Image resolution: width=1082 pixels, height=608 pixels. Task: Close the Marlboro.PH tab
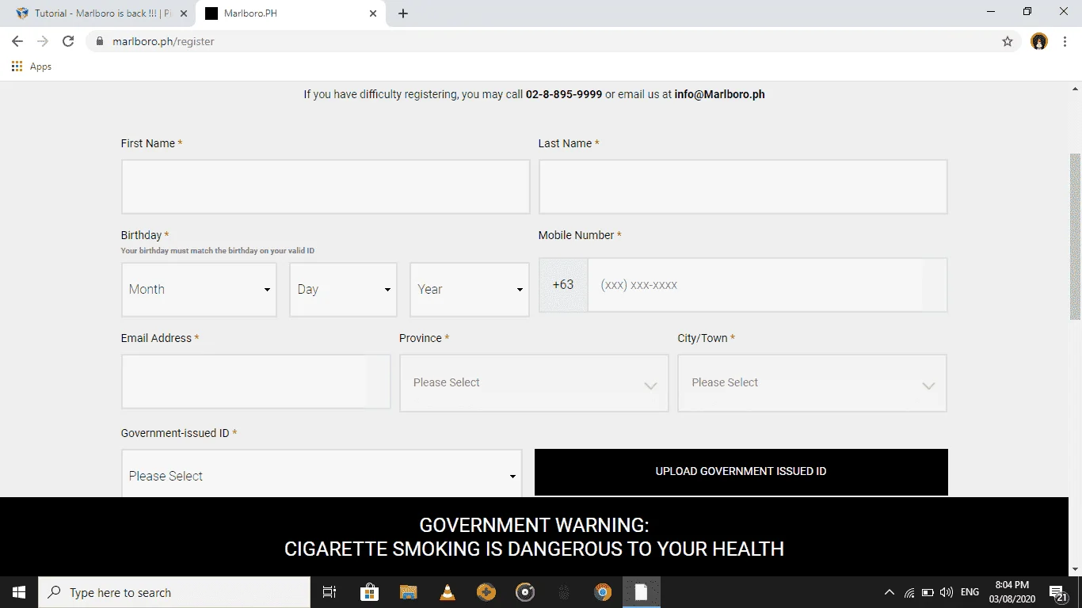[x=373, y=13]
